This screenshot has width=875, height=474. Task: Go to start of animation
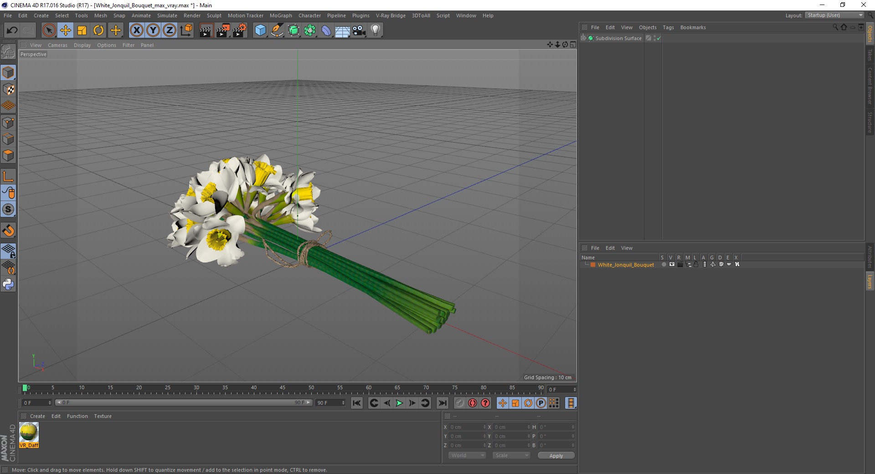tap(357, 403)
